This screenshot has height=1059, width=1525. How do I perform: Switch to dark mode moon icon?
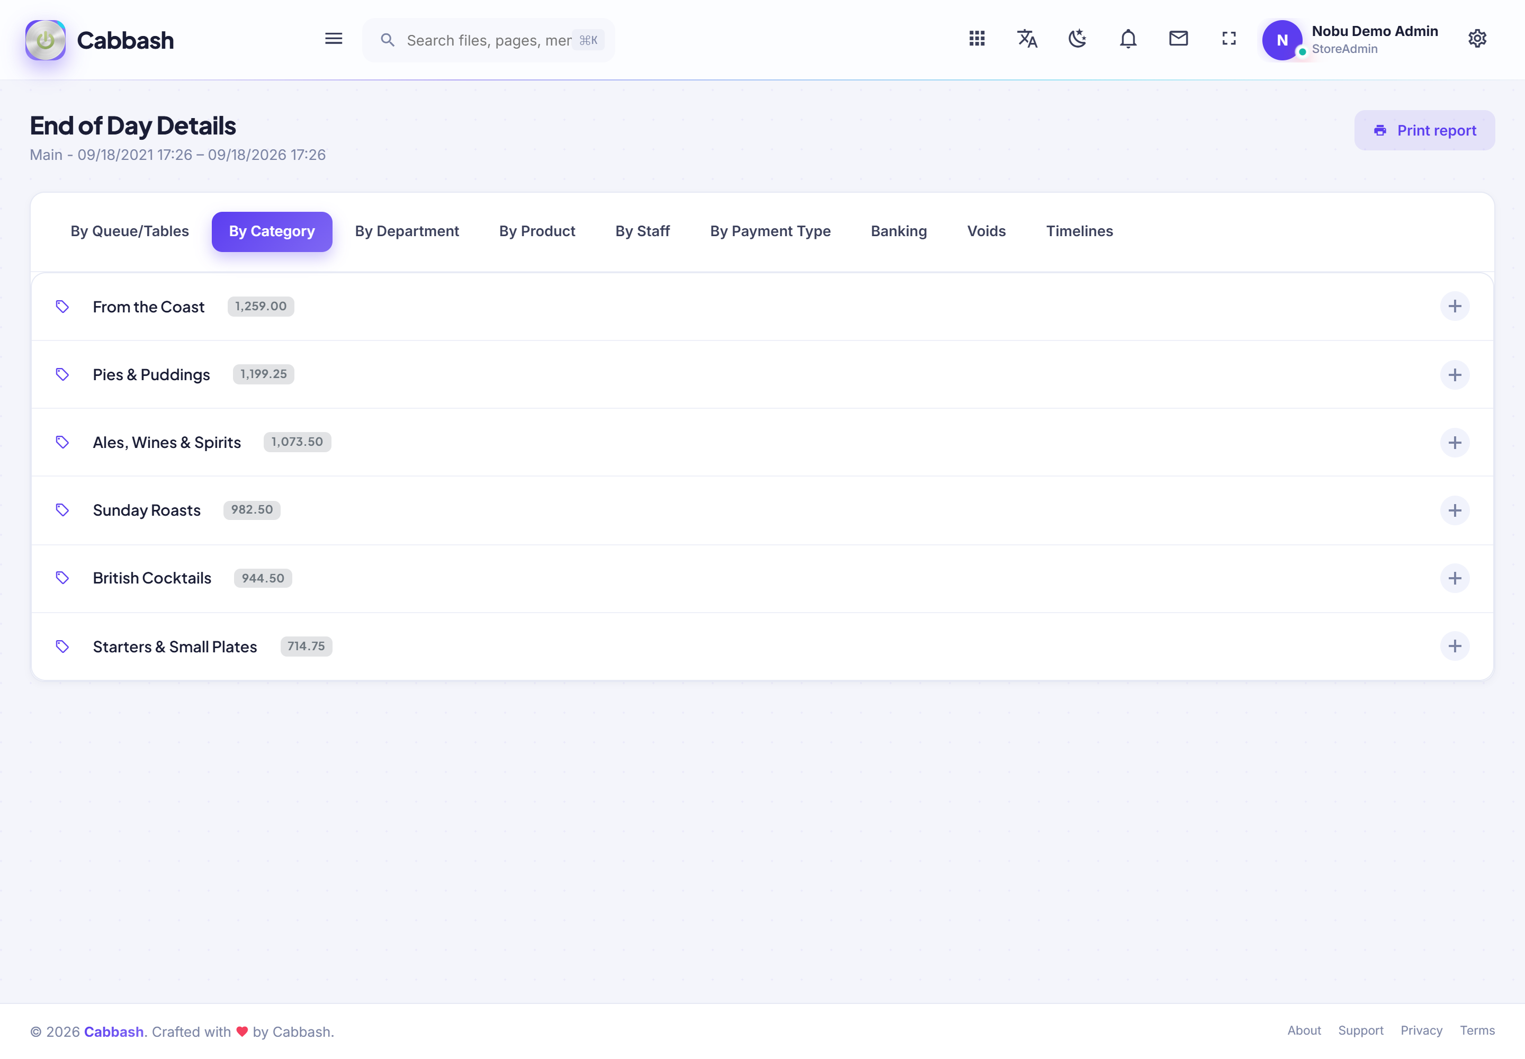click(x=1077, y=39)
